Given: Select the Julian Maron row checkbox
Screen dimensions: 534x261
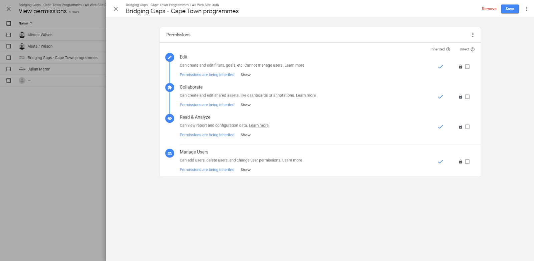Looking at the screenshot, I should pyautogui.click(x=9, y=69).
